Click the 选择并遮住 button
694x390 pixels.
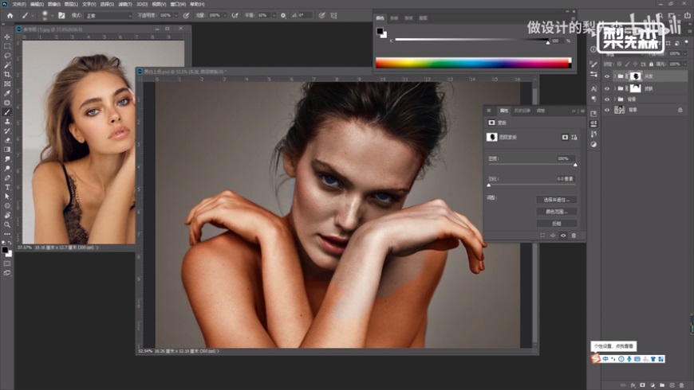click(x=556, y=200)
